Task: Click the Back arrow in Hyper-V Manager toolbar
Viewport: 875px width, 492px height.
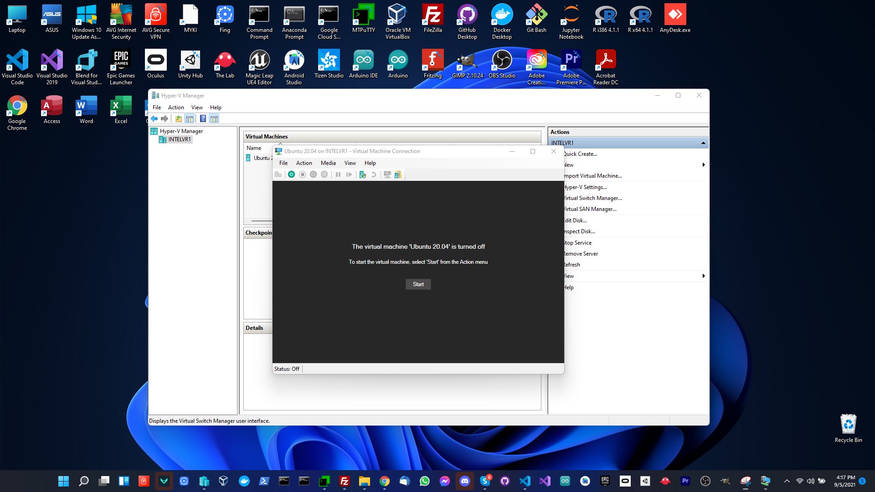Action: [154, 119]
